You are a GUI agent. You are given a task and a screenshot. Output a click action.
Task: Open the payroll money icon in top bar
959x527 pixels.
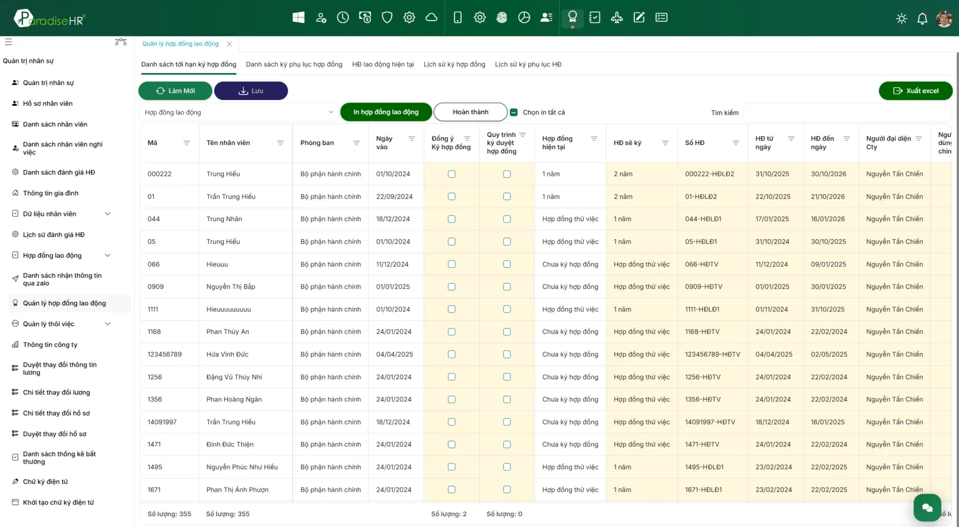[365, 17]
